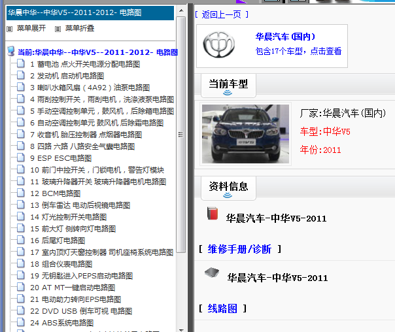Go back via 返回上一页 link
Image resolution: width=395 pixels, height=332 pixels.
click(x=222, y=14)
